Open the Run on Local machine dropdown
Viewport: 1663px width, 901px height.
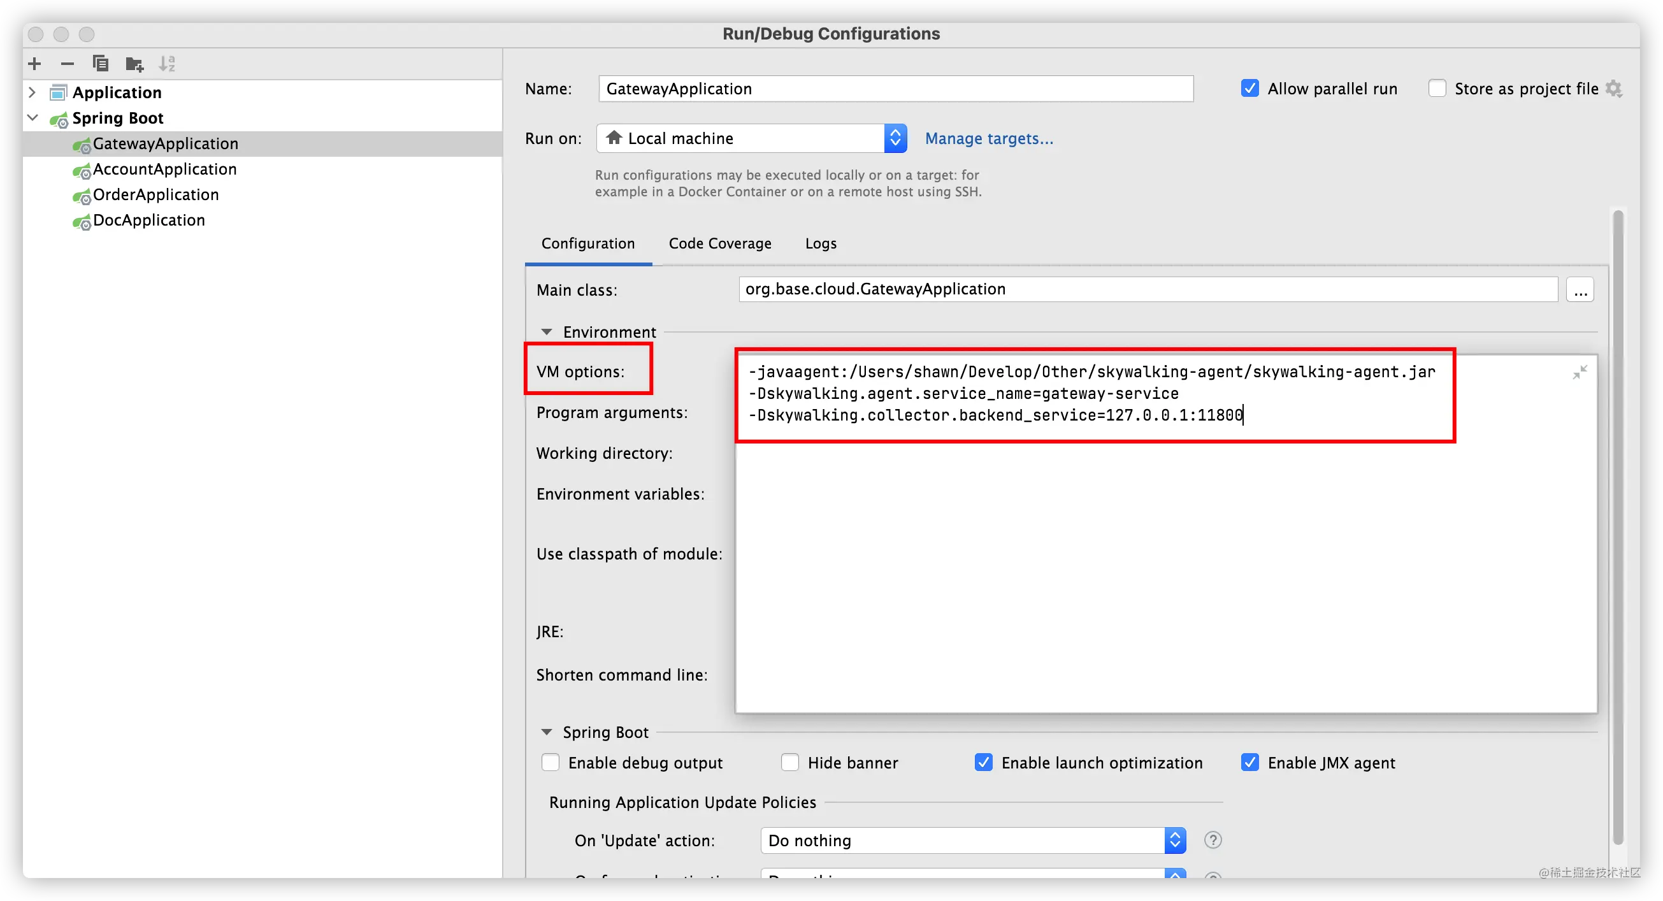tap(751, 138)
